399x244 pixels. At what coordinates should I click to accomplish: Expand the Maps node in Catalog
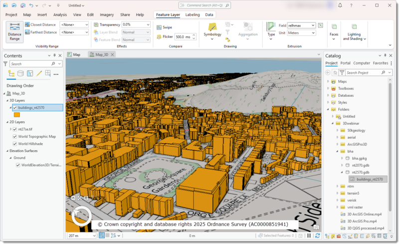pyautogui.click(x=328, y=81)
